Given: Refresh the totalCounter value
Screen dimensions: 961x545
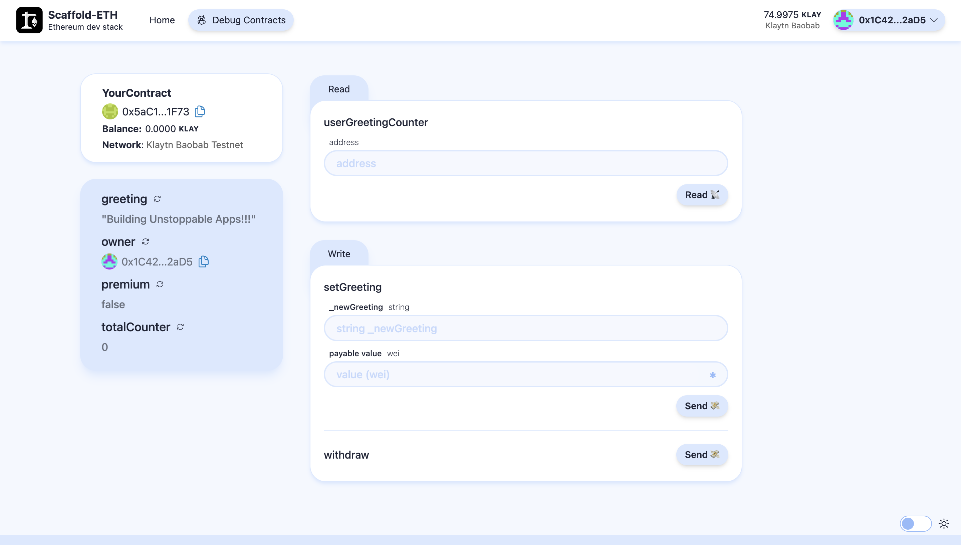Looking at the screenshot, I should click(x=180, y=327).
